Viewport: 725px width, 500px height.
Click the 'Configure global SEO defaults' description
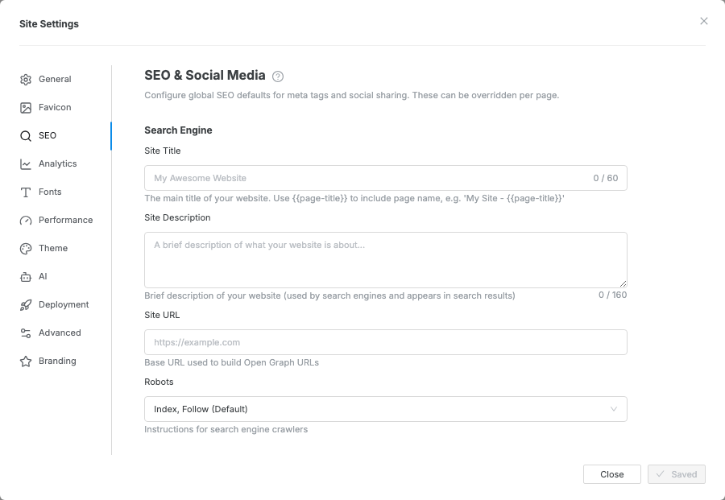(x=351, y=95)
